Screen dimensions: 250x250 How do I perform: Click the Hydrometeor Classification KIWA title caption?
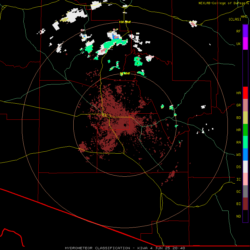tap(125, 248)
